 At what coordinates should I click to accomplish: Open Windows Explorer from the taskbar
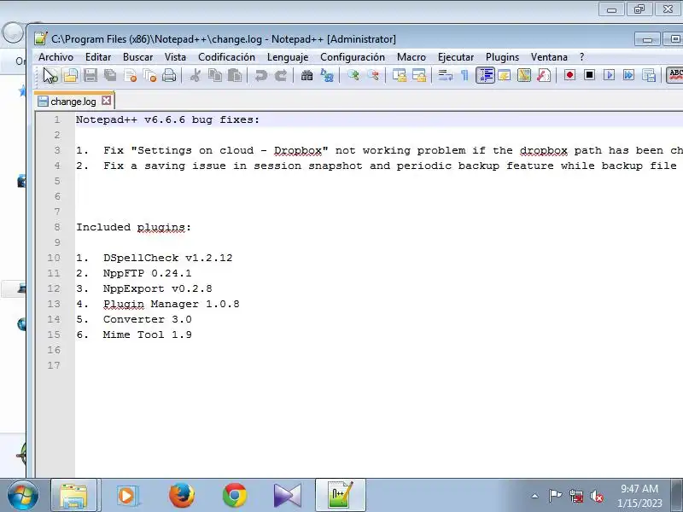pyautogui.click(x=73, y=496)
